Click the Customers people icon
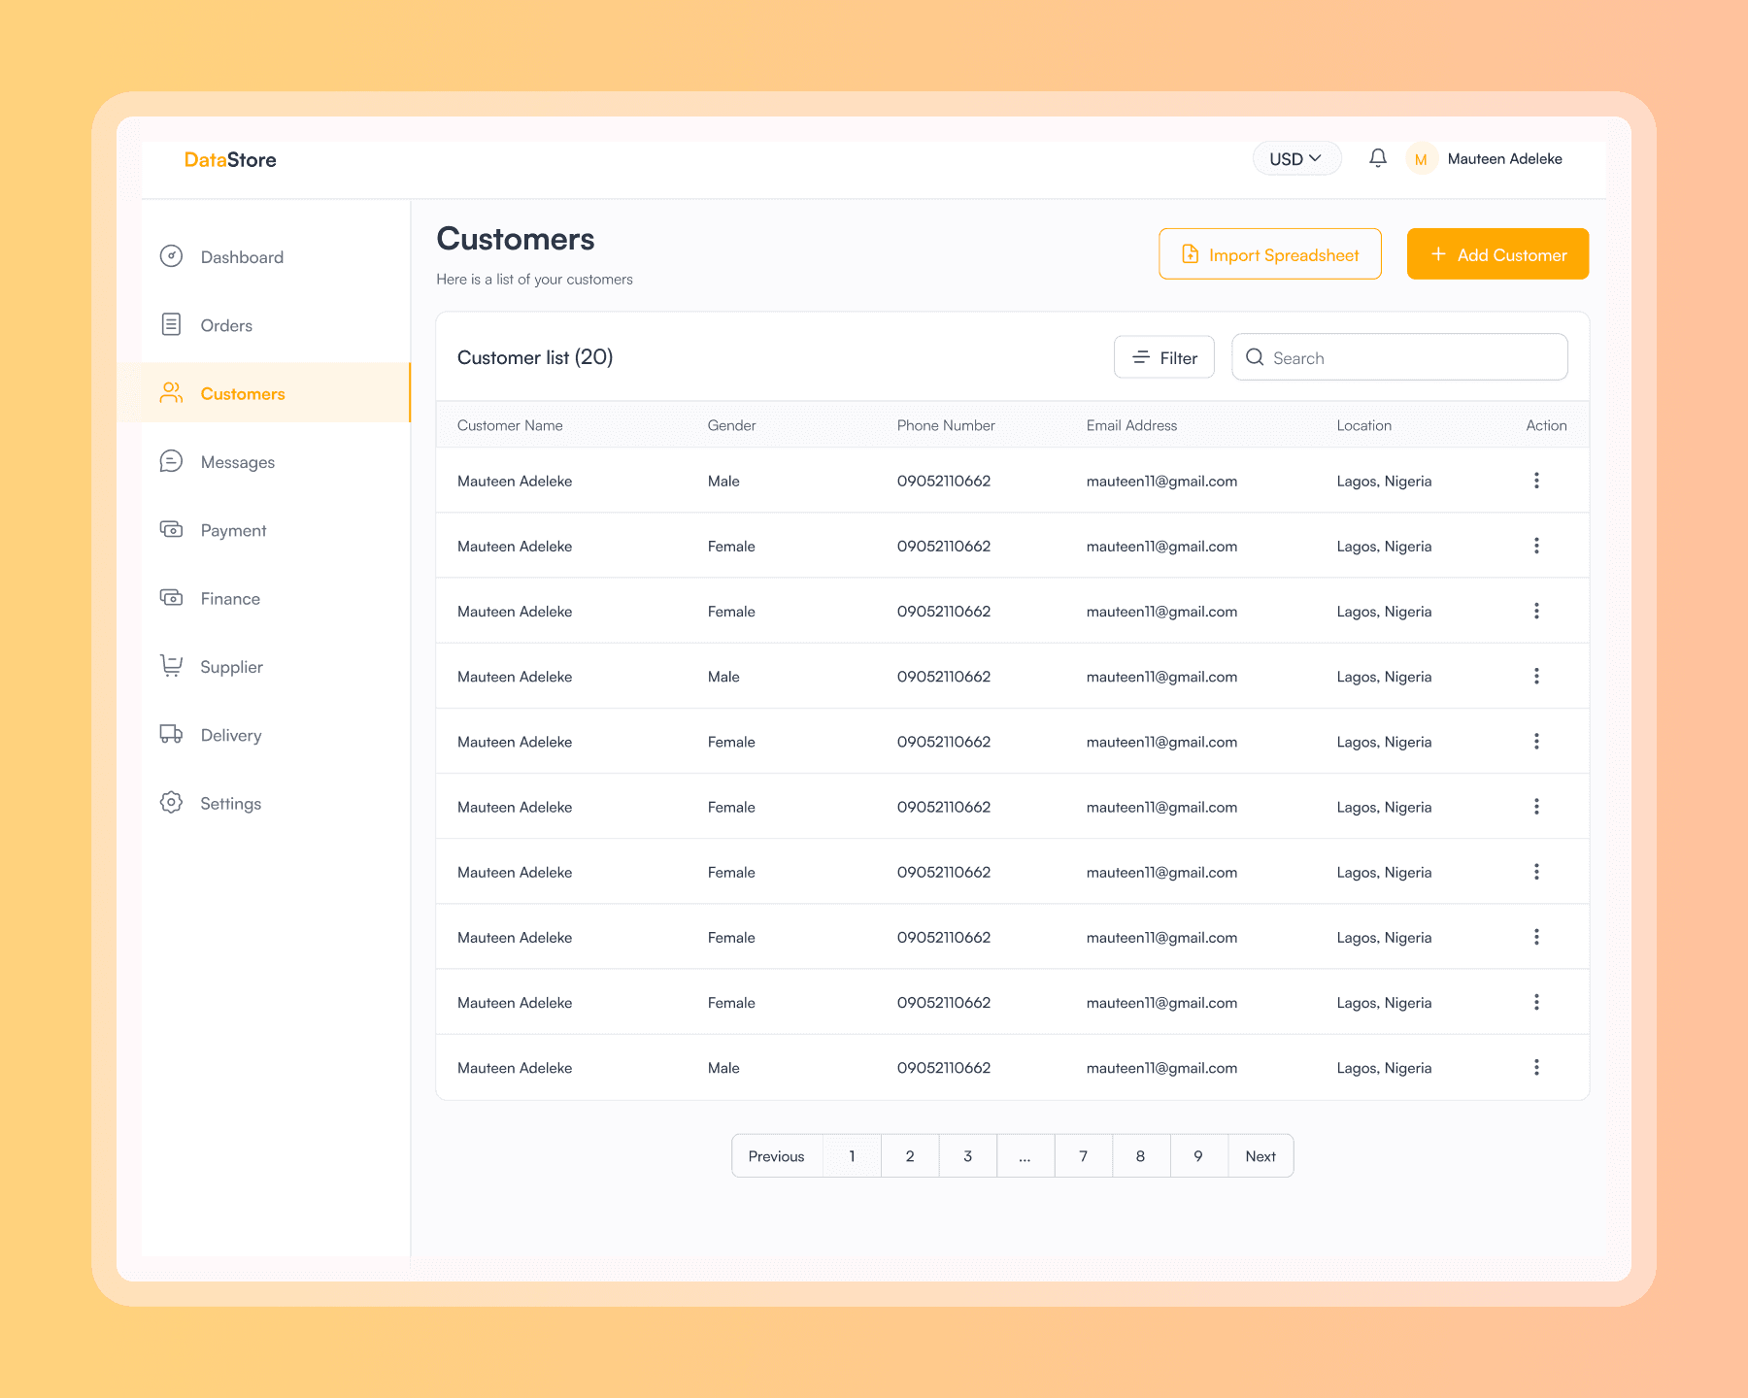The height and width of the screenshot is (1398, 1748). pyautogui.click(x=171, y=392)
